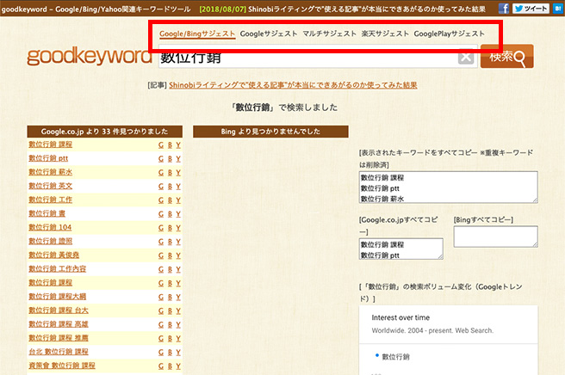The height and width of the screenshot is (375, 565).
Task: Open the 數位行銷 104 keyword link
Action: point(50,227)
